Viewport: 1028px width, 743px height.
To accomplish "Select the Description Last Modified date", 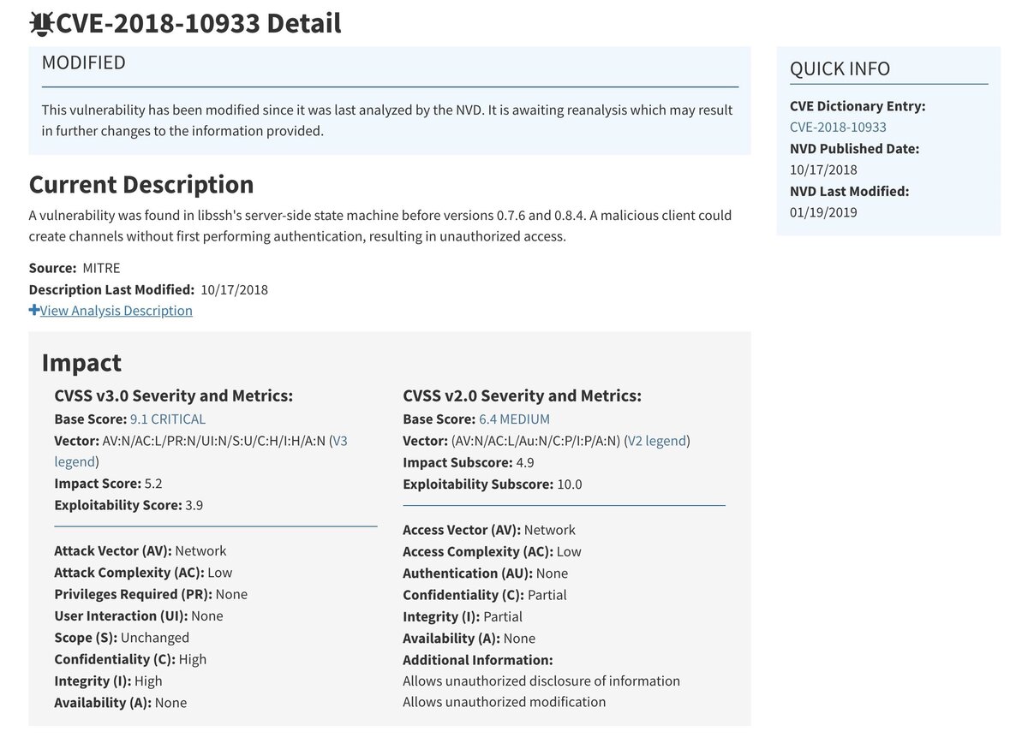I will click(234, 288).
